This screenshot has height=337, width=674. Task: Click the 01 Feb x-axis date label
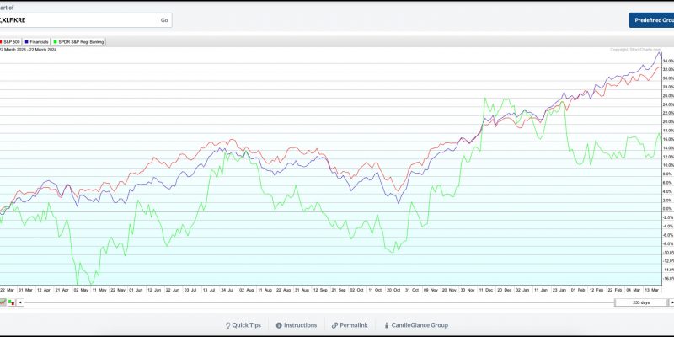coord(578,290)
